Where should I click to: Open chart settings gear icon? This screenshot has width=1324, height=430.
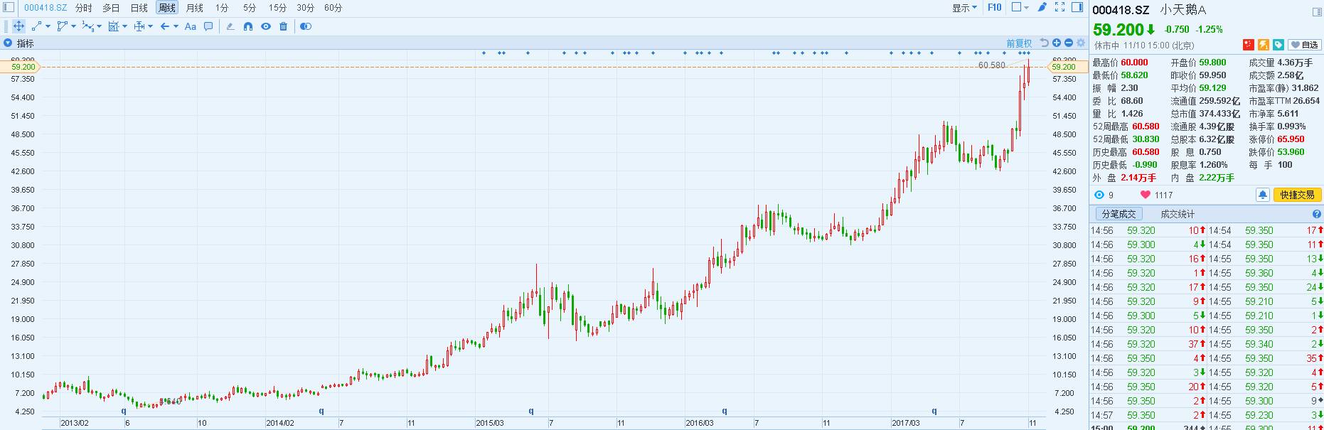click(x=1081, y=43)
